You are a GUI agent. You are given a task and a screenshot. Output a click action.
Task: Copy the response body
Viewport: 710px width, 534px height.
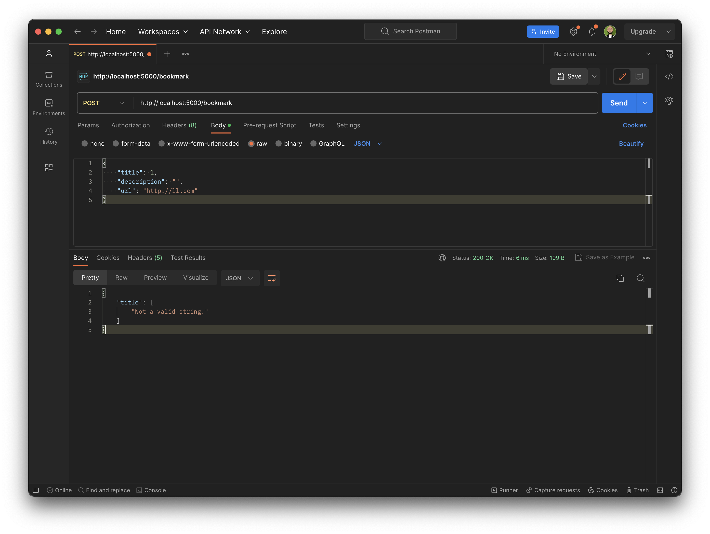620,278
